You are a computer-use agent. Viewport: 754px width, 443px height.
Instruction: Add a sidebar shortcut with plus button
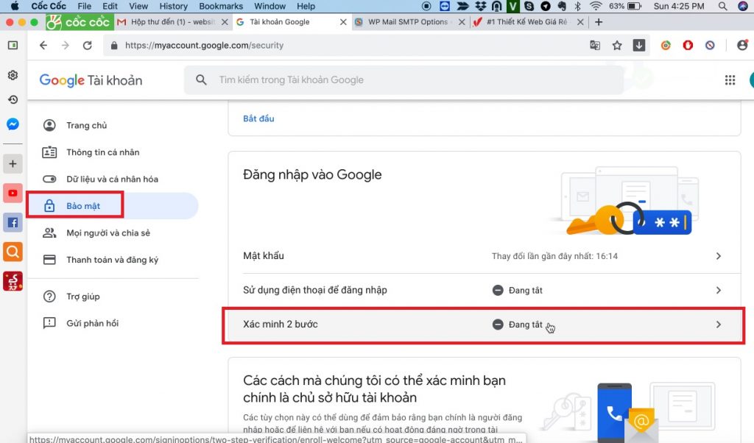[x=13, y=163]
